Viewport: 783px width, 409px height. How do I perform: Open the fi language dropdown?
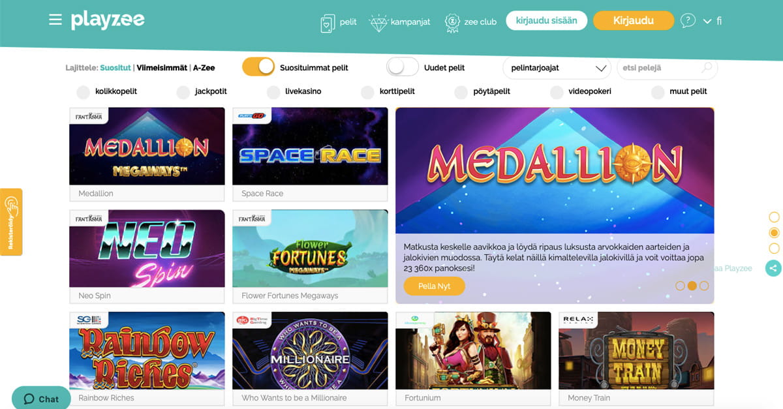[x=712, y=21]
